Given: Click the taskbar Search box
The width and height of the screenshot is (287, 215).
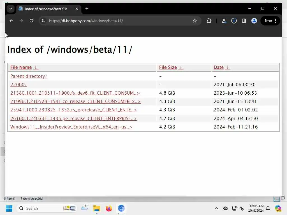Looking at the screenshot, I should 46,208.
